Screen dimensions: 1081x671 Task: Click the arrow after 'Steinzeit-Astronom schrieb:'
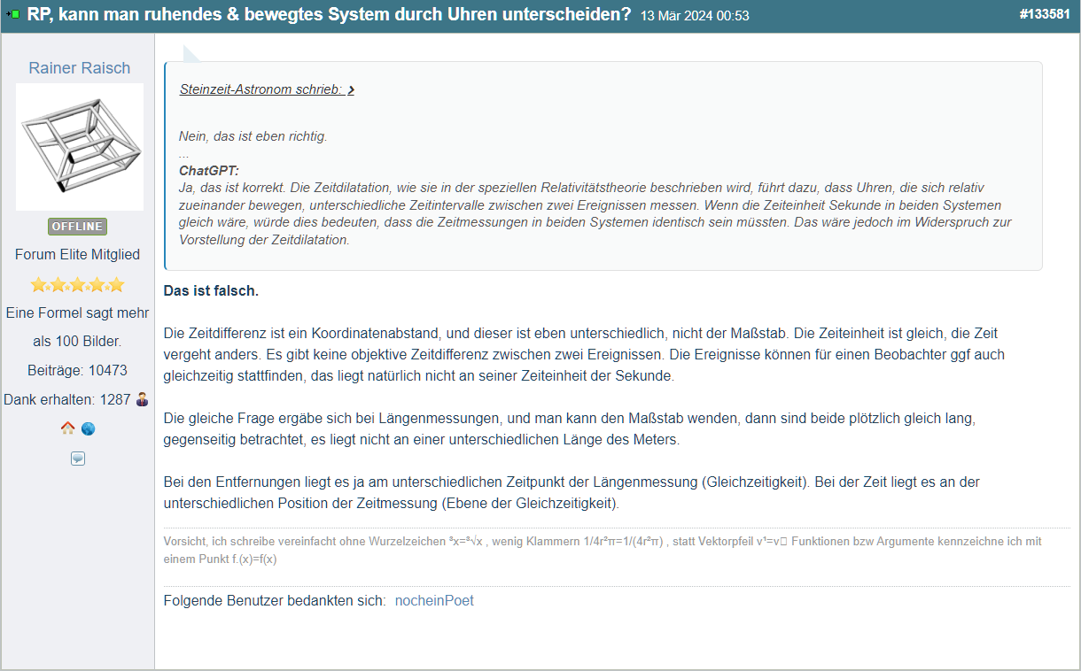click(x=351, y=89)
